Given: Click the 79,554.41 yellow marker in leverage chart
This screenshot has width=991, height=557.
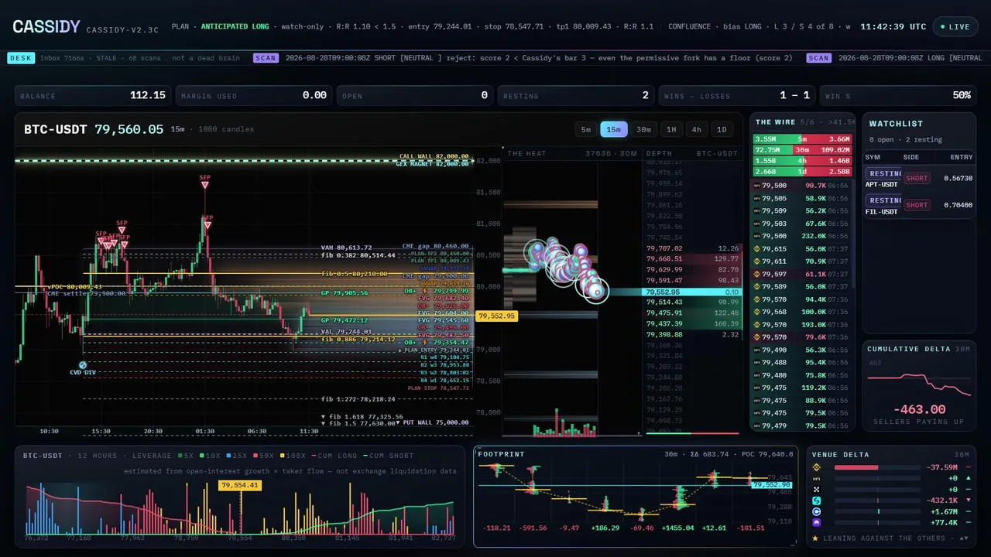Looking at the screenshot, I should [x=240, y=485].
